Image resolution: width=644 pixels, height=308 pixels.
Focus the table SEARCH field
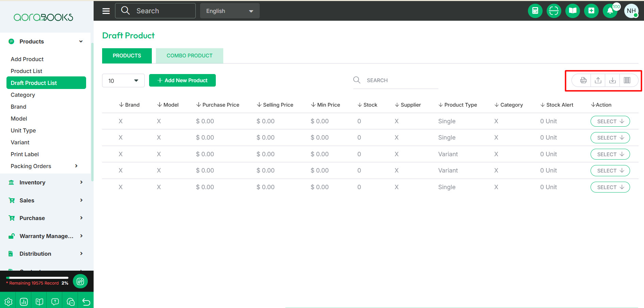(396, 80)
